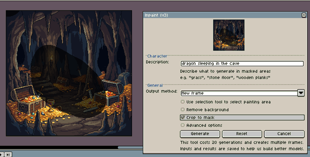Click the 'Character' section heading
Viewport: 310px width, 157px height.
[x=157, y=56]
